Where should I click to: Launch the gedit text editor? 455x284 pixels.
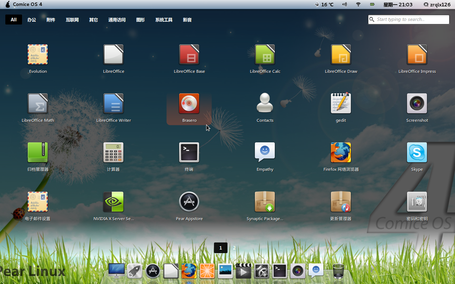tap(341, 103)
